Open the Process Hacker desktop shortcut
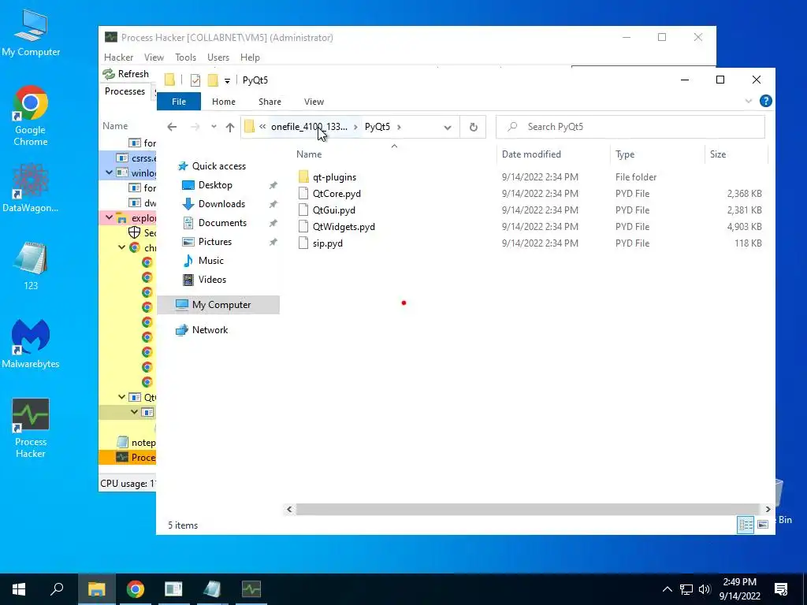This screenshot has width=807, height=605. click(x=31, y=428)
